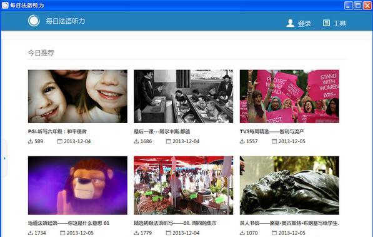Screen dimensions: 373x237
Task: Click download icon beside 1779
Action: [136, 233]
